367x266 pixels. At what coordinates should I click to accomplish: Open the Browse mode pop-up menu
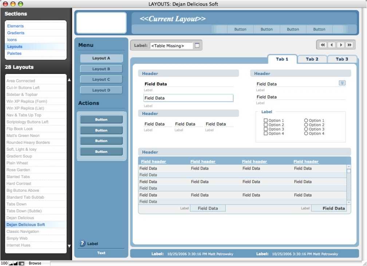click(35, 263)
